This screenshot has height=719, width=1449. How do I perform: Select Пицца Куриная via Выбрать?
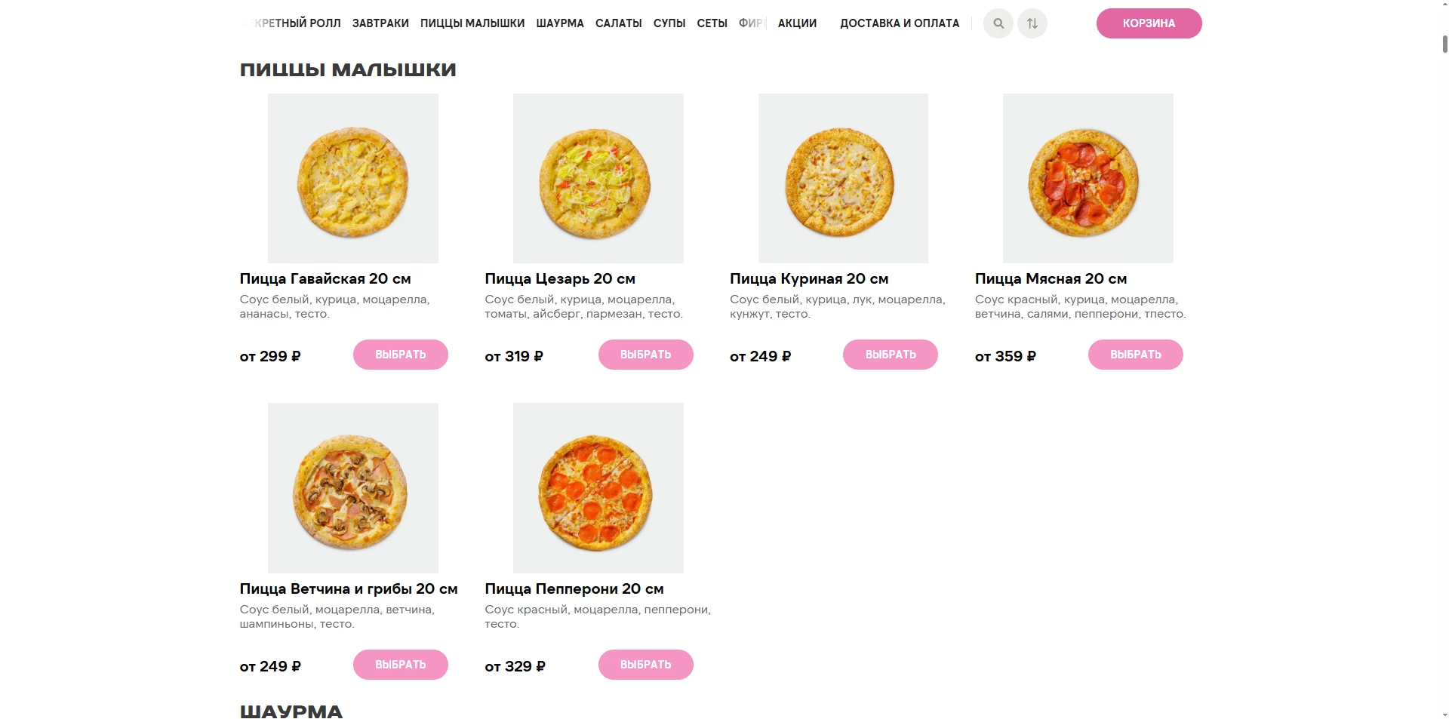click(890, 355)
